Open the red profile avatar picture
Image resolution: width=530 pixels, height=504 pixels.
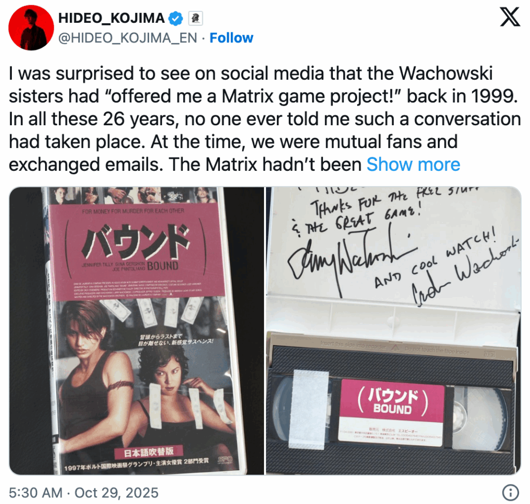click(31, 27)
